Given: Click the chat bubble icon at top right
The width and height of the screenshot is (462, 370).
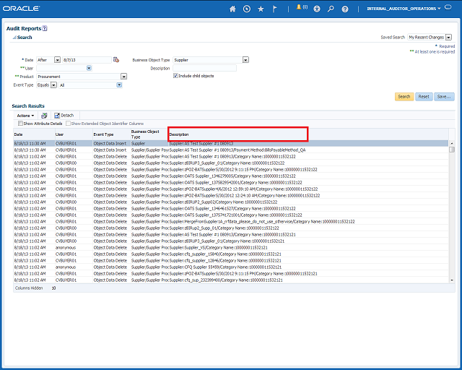Looking at the screenshot, I should coord(448,7).
